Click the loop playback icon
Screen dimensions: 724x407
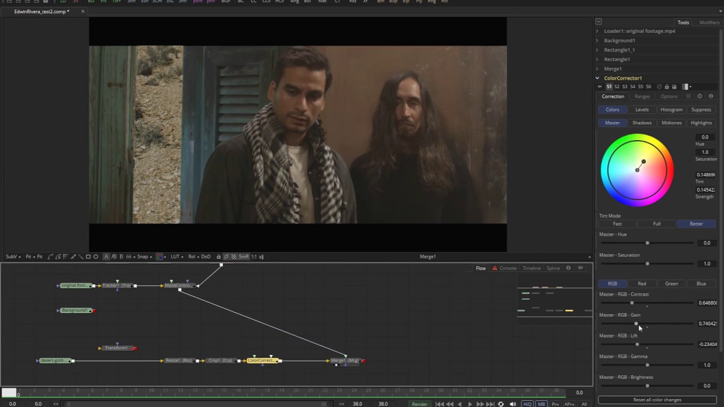click(x=501, y=404)
